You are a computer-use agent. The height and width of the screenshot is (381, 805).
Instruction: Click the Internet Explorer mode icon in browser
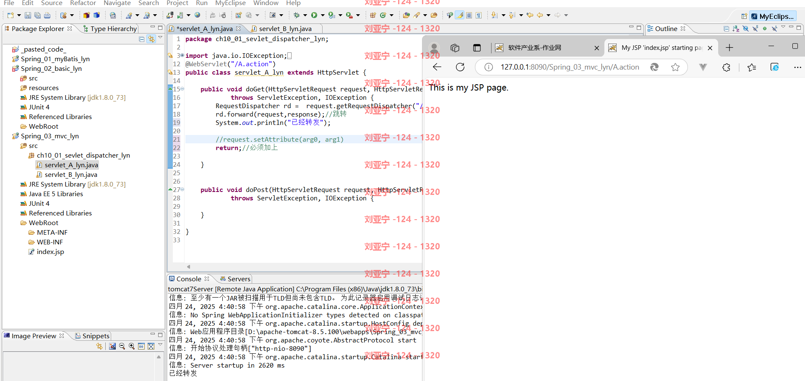(775, 67)
